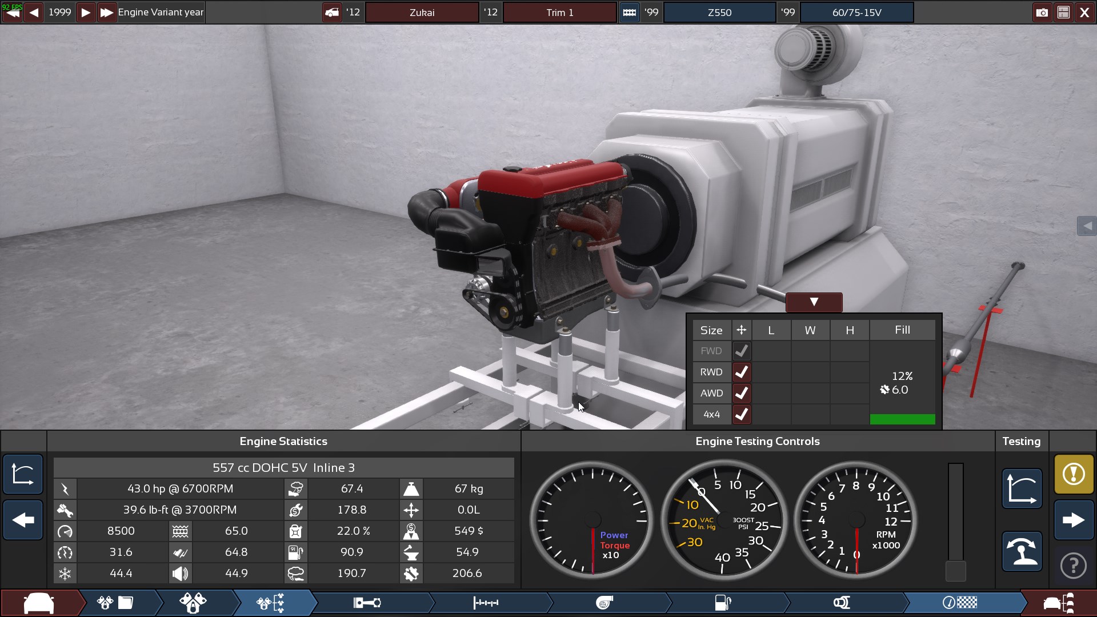Open the yellow warnings exclamation button
The width and height of the screenshot is (1097, 617).
tap(1074, 474)
